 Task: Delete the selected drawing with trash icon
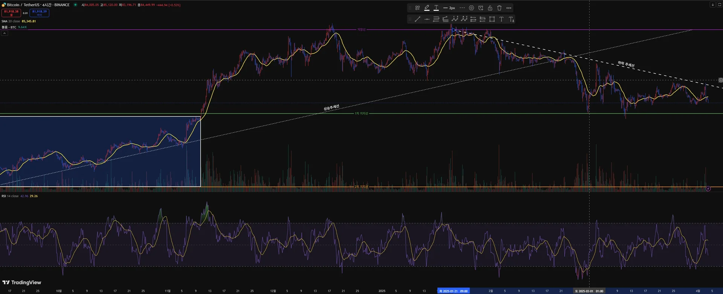(x=499, y=8)
